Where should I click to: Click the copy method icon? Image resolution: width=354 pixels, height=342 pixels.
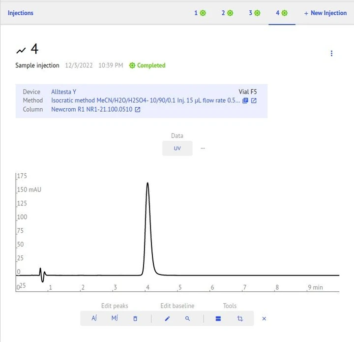(245, 100)
